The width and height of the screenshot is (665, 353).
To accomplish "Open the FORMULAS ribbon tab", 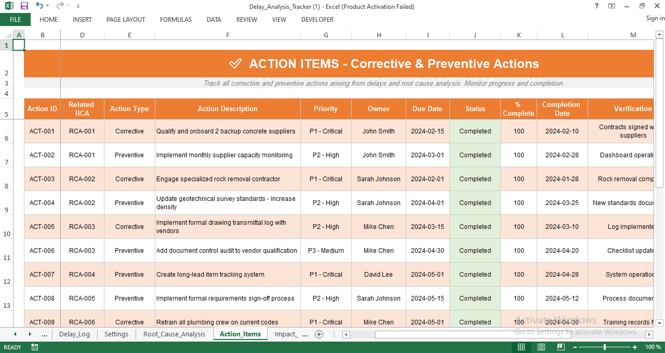I will tap(176, 20).
